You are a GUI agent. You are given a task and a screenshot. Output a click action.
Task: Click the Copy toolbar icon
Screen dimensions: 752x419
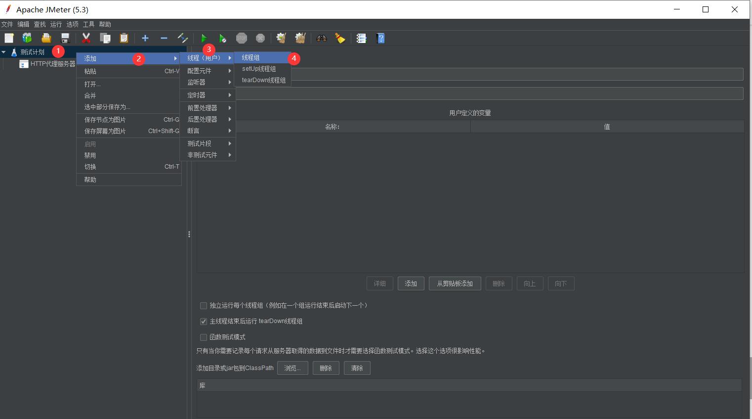105,38
